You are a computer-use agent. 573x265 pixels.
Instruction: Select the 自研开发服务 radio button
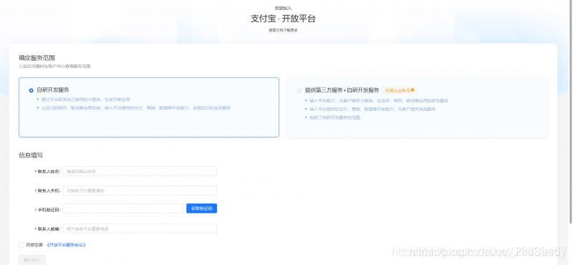click(31, 90)
